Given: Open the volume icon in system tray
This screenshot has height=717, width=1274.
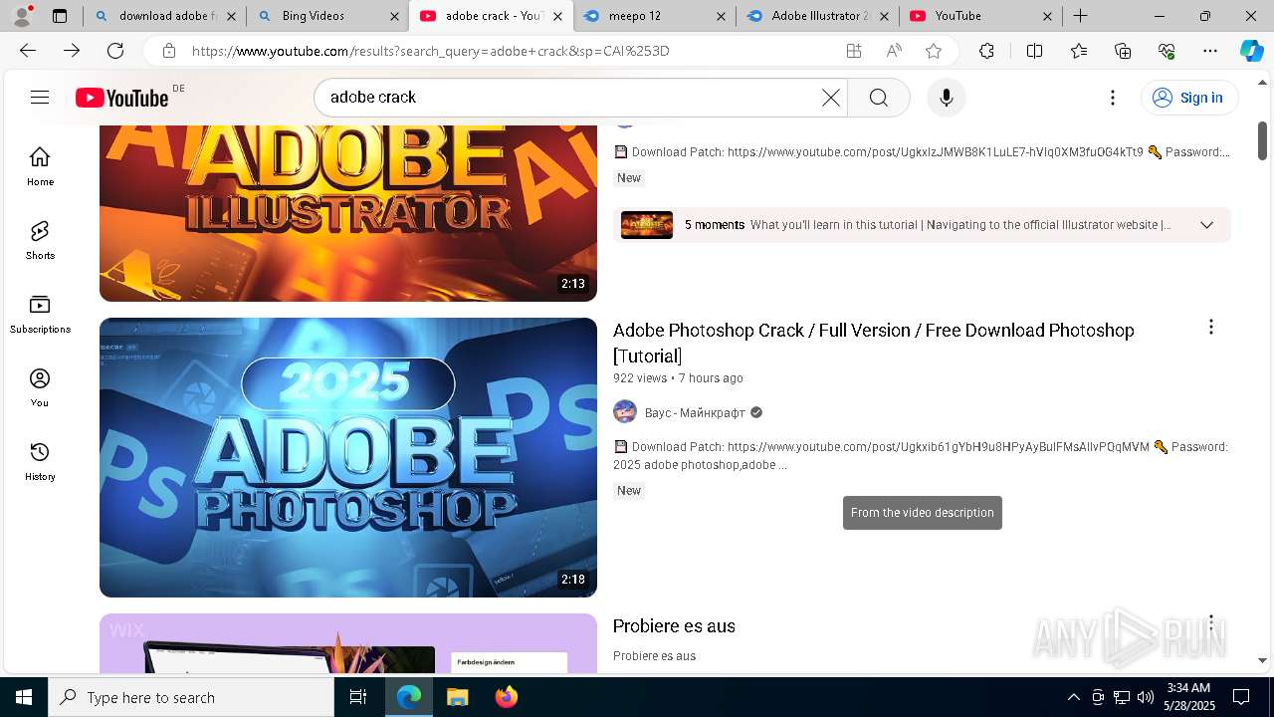Looking at the screenshot, I should tap(1146, 697).
